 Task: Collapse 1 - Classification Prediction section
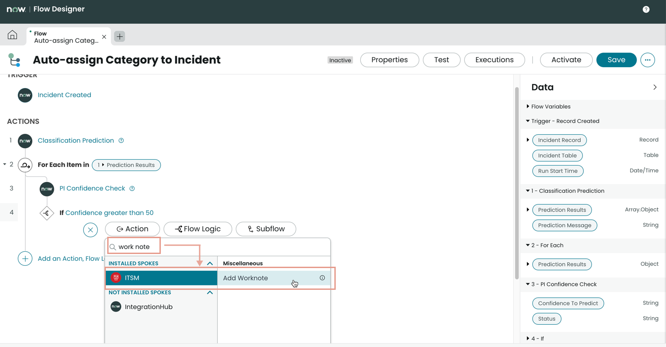pyautogui.click(x=528, y=191)
